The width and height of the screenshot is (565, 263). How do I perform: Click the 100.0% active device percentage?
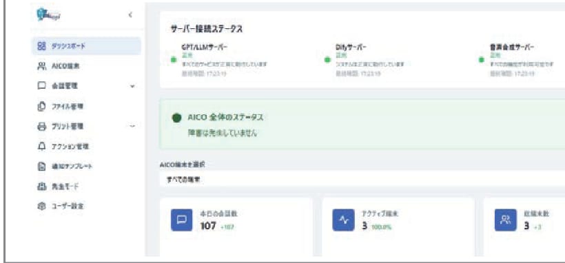click(382, 227)
